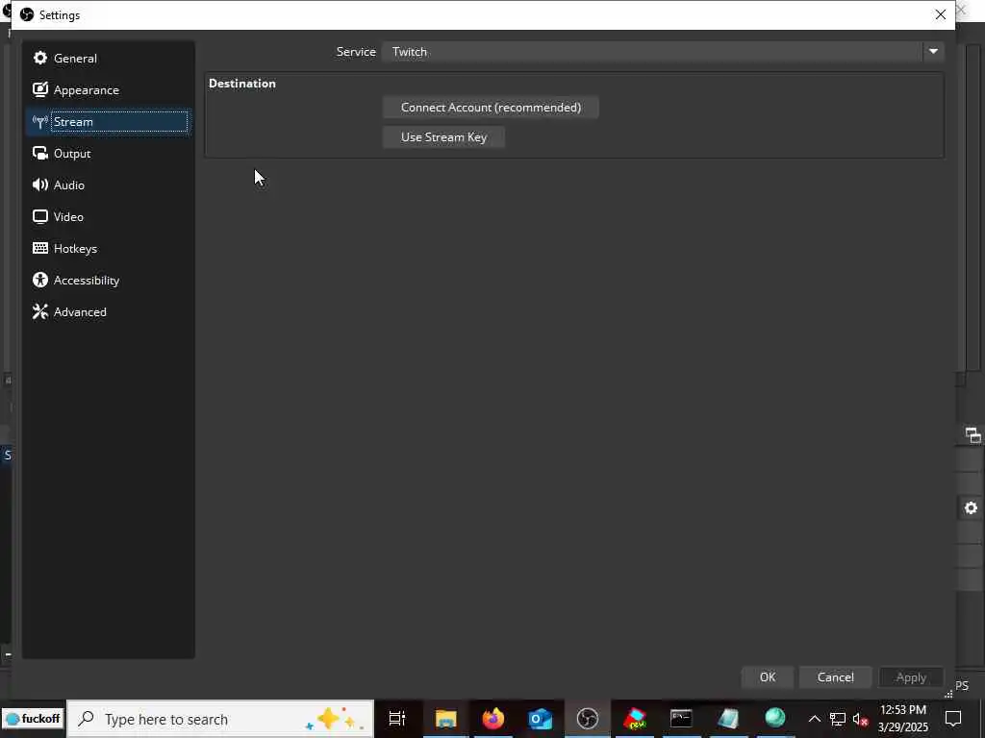Screen dimensions: 985x738
Task: Open Outlook from the taskbar
Action: 541,719
